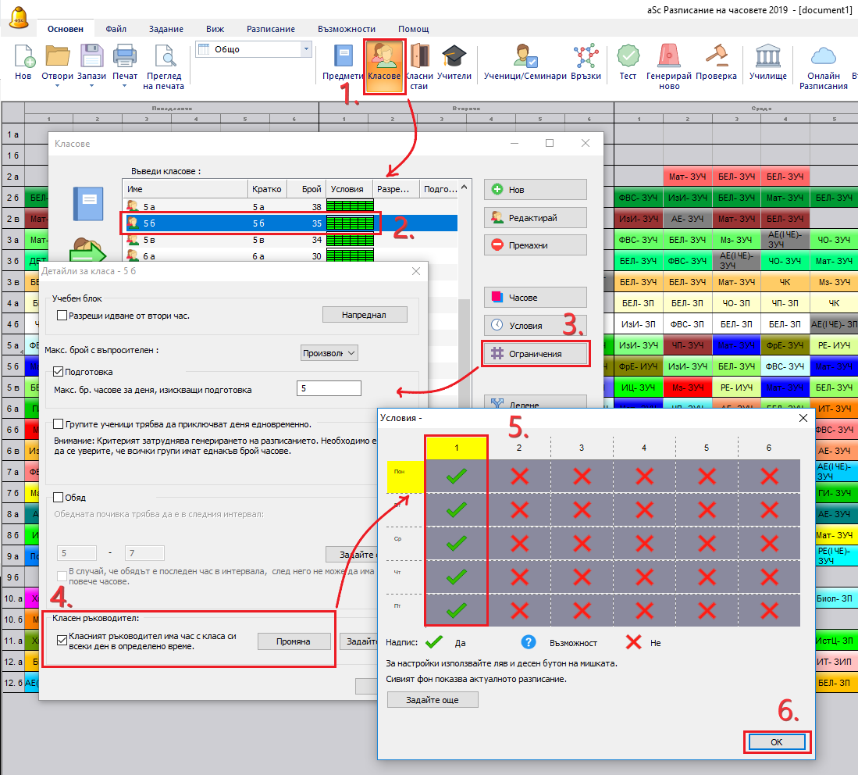The height and width of the screenshot is (775, 858).
Task: Expand the Общо view dropdown
Action: [x=306, y=49]
